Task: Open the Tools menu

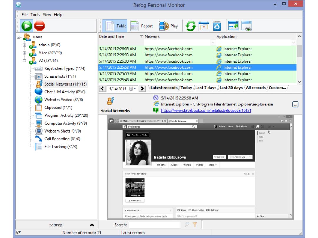Action: pos(35,15)
